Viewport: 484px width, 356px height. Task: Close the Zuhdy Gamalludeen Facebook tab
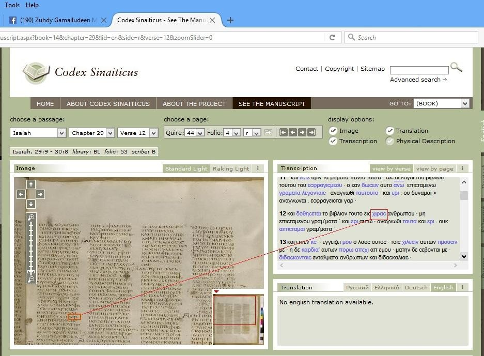104,20
